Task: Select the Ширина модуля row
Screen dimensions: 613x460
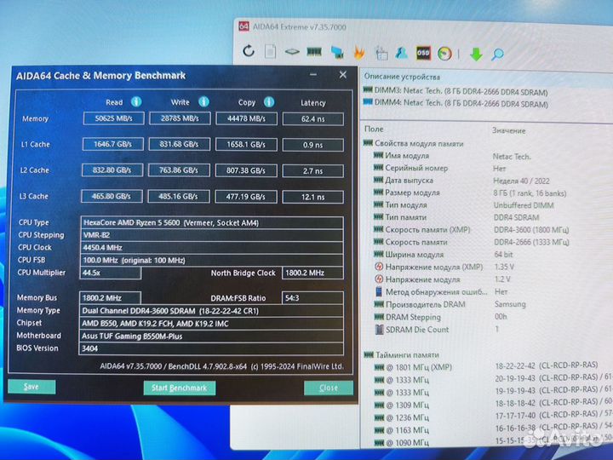Action: 444,254
